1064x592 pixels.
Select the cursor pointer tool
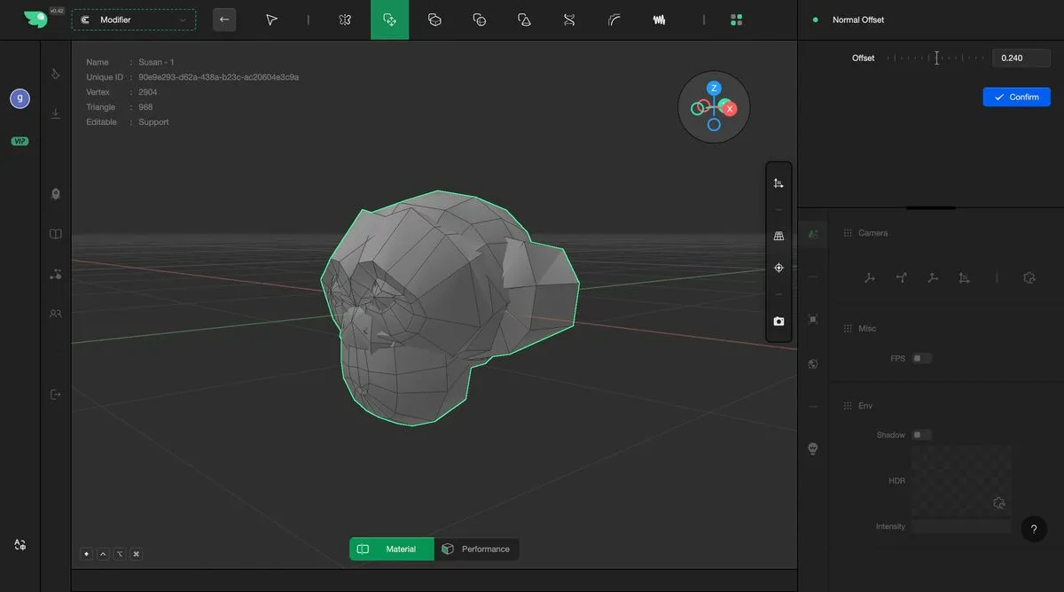(x=272, y=19)
